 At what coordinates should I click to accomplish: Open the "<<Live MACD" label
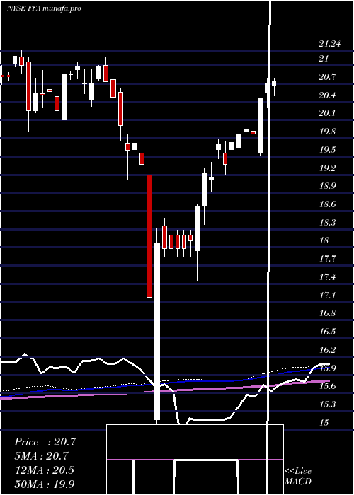click(298, 477)
